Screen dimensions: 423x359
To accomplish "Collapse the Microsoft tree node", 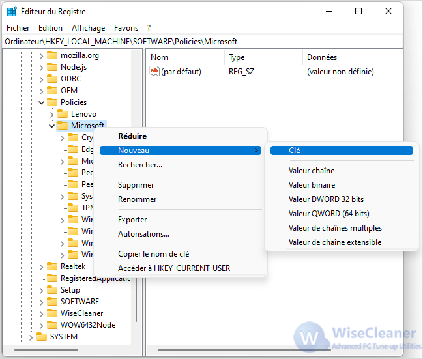I will tap(51, 126).
